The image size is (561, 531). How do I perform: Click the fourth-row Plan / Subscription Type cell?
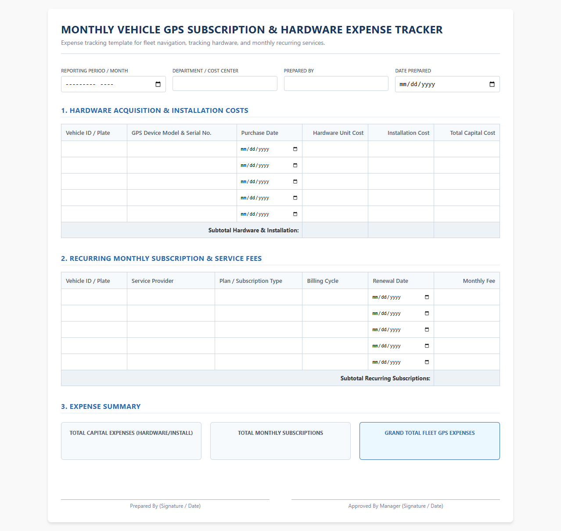click(259, 346)
